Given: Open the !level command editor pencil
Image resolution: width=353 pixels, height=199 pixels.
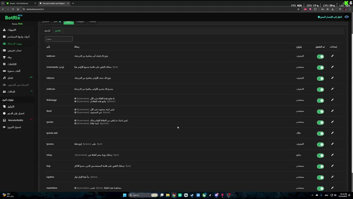Looking at the screenshot, I should click(332, 111).
